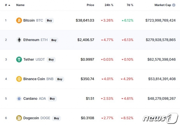
Task: Click Buy button next to Dogecoin DOGE
Action: (x=56, y=118)
